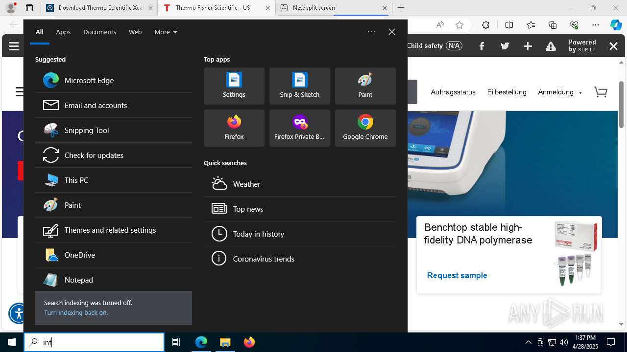The image size is (627, 352).
Task: Click the plus icon in SUR.LY bar
Action: click(x=528, y=46)
